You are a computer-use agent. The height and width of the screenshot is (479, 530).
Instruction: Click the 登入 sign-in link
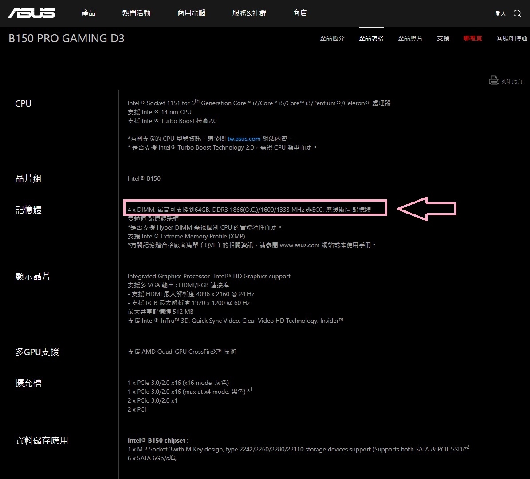500,13
